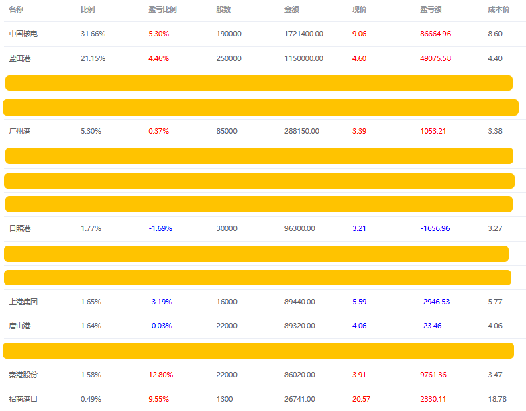The height and width of the screenshot is (411, 526).
Task: Select the 日照港 stock name
Action: click(x=20, y=228)
